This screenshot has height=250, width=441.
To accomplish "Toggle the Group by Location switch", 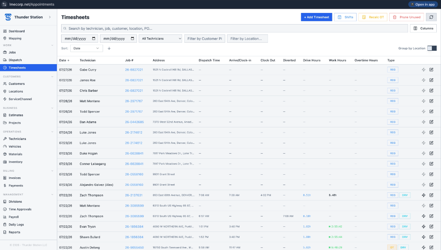I will coord(432,48).
